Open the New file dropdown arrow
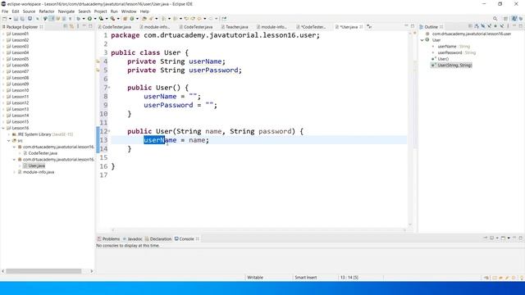The height and width of the screenshot is (295, 525). [x=10, y=19]
